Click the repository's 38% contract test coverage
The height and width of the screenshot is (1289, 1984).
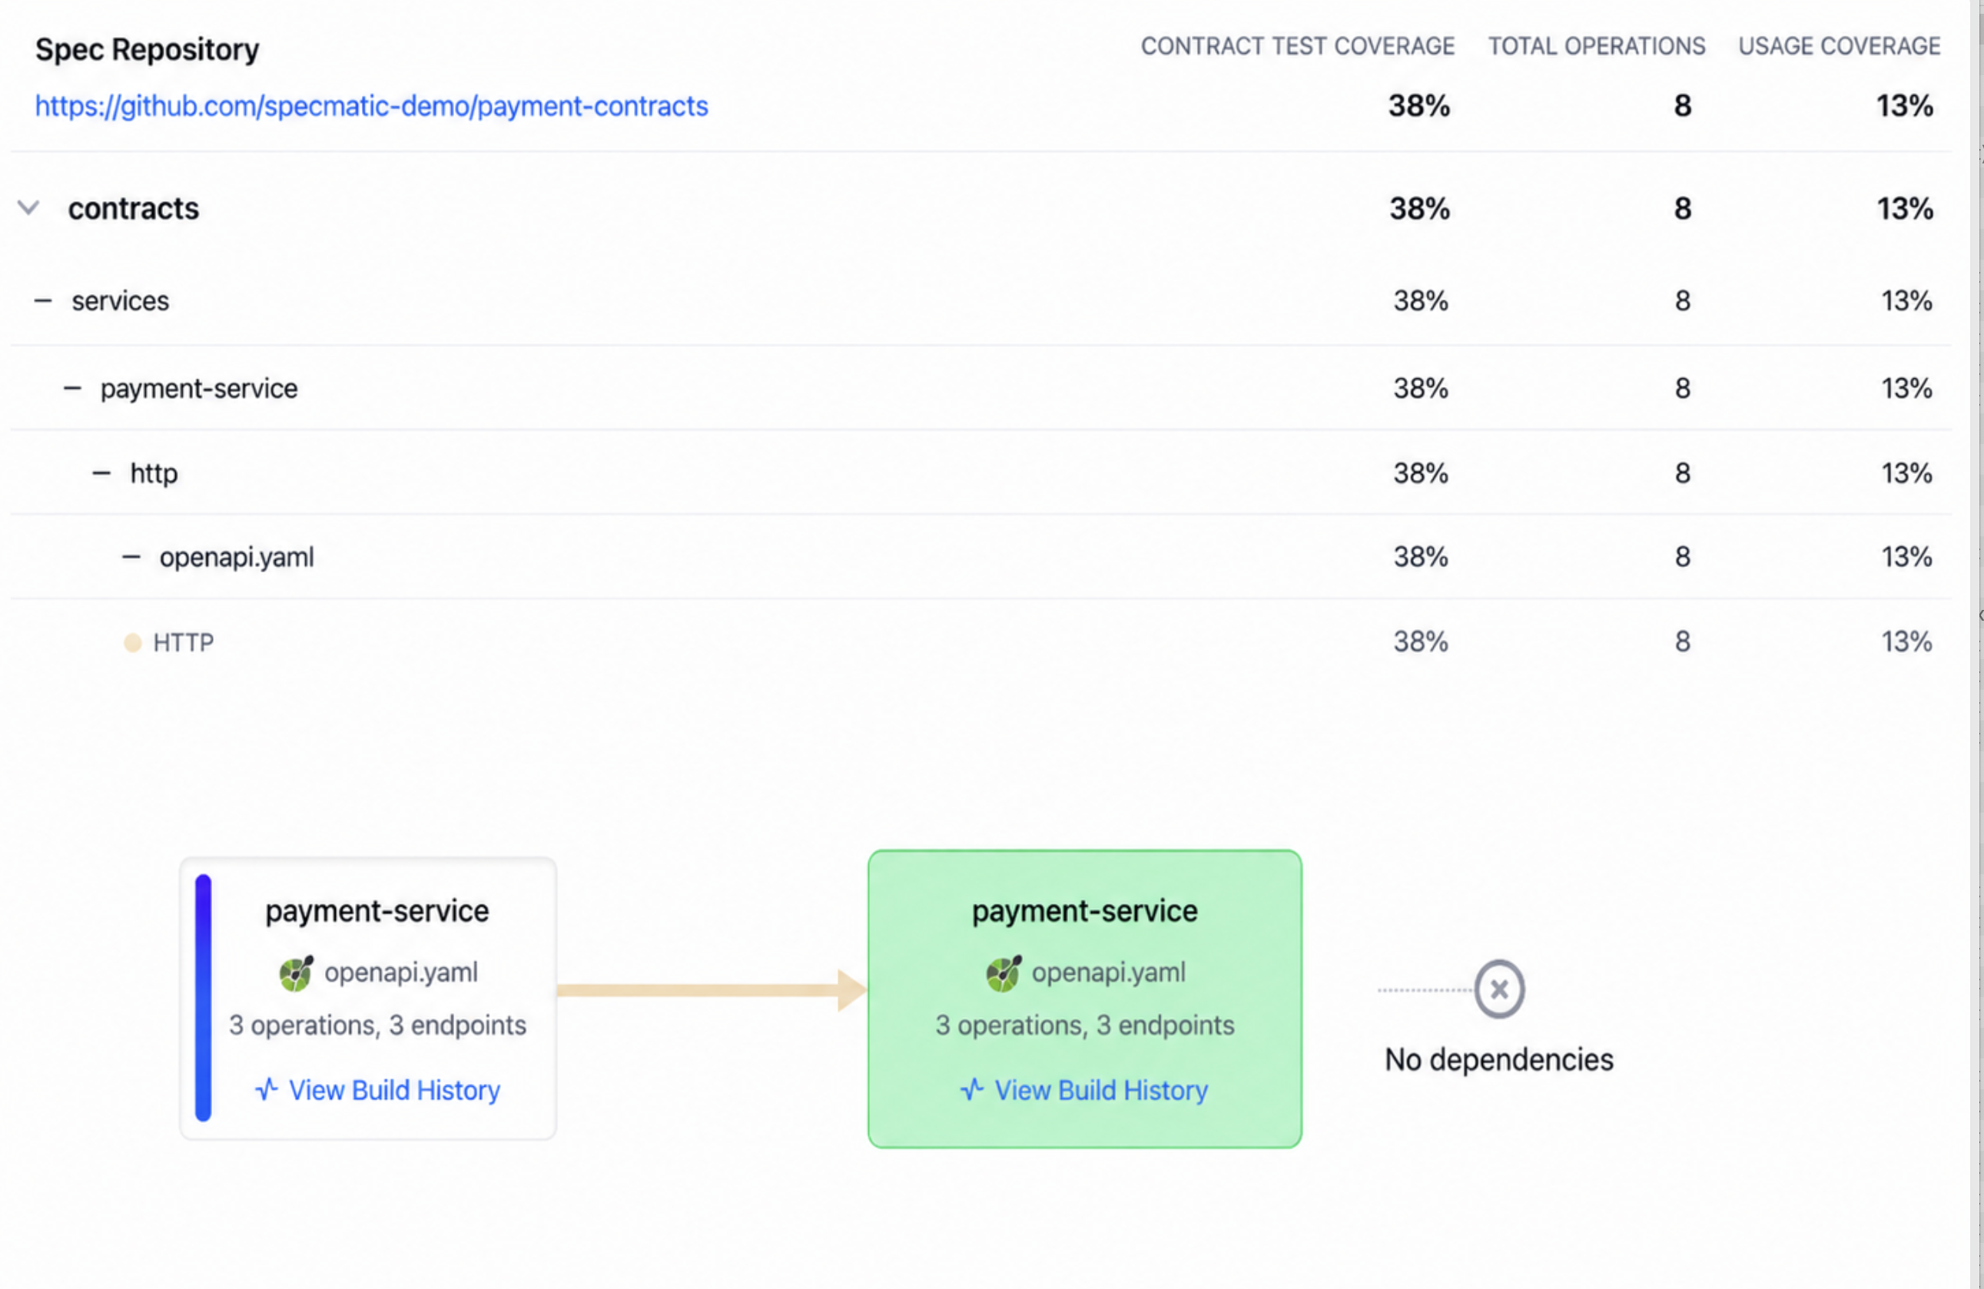point(1418,106)
